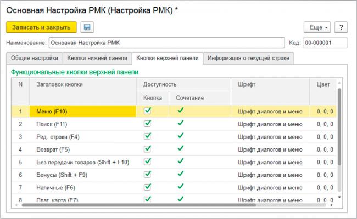Open Информация о текущей строке tab
The width and height of the screenshot is (357, 219).
point(248,59)
